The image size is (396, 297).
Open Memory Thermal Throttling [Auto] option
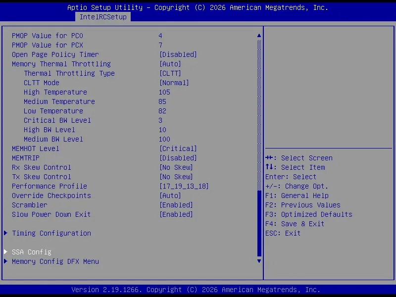170,64
